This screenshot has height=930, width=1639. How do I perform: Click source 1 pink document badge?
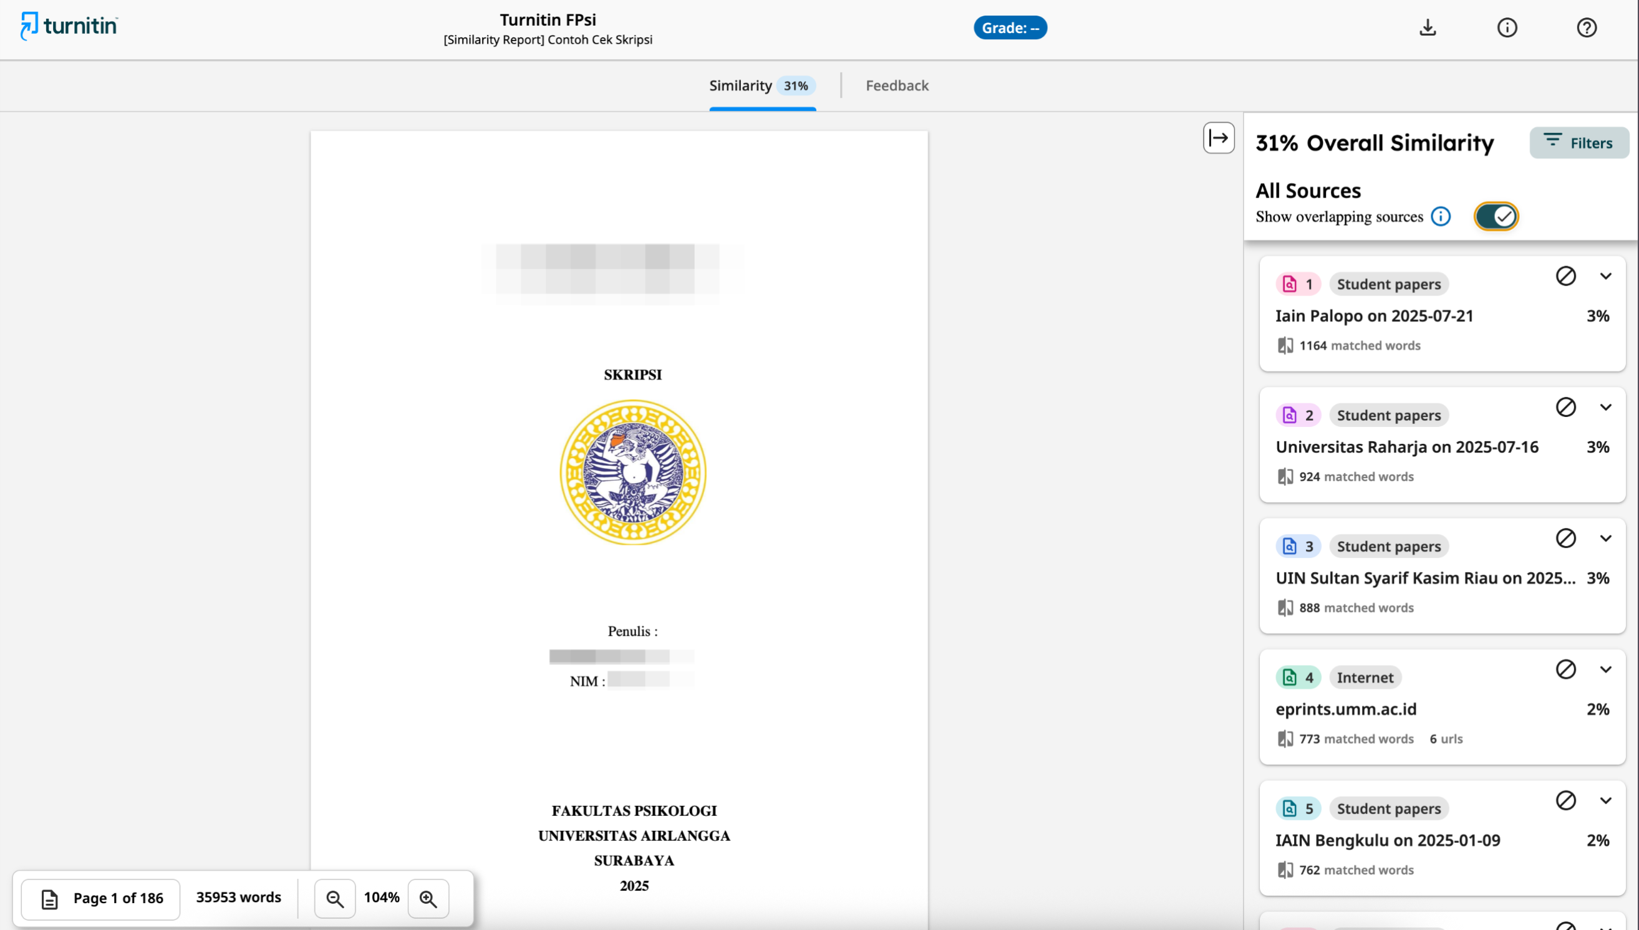tap(1298, 284)
